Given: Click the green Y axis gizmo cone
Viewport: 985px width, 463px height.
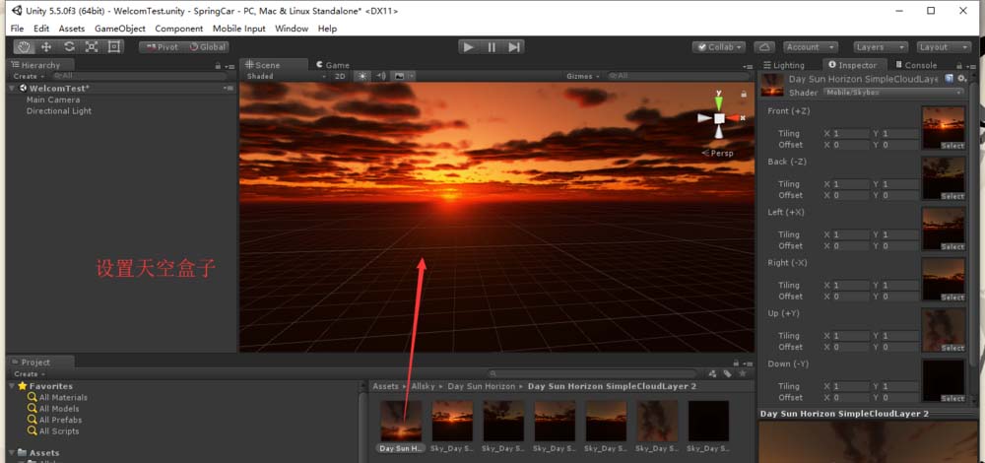Looking at the screenshot, I should click(x=719, y=103).
